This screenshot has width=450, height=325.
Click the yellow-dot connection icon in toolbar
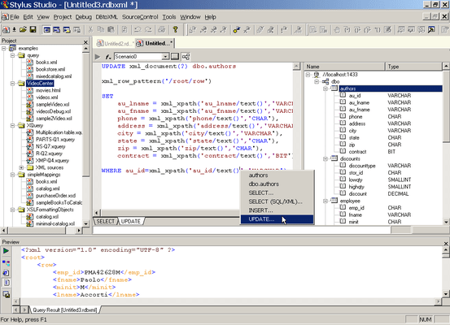pos(237,29)
